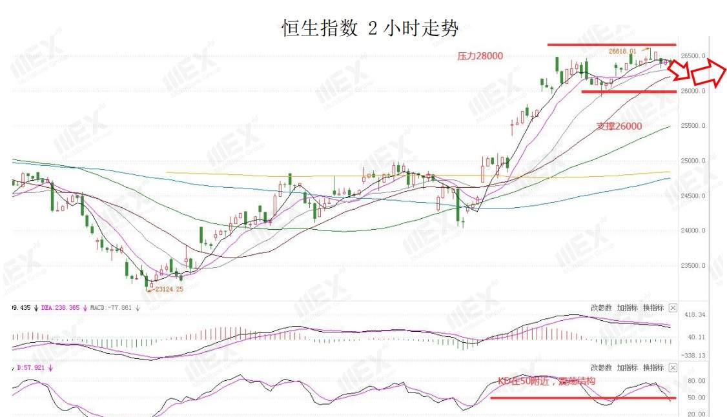Click 换指标 in the MACD panel
Screen dimensions: 727x417
click(x=653, y=308)
